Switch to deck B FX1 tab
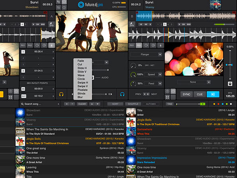Image resolution: width=237 pixels, height=178 pixels. pyautogui.click(x=132, y=45)
